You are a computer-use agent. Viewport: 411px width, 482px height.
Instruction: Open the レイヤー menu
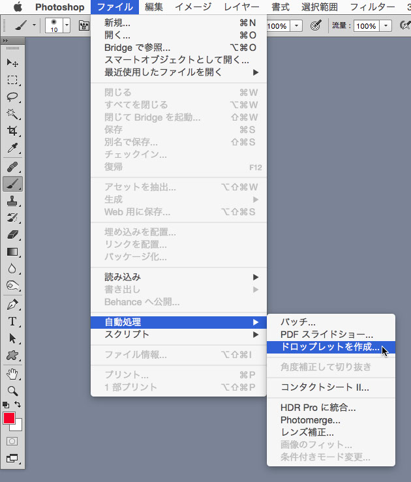pyautogui.click(x=241, y=7)
